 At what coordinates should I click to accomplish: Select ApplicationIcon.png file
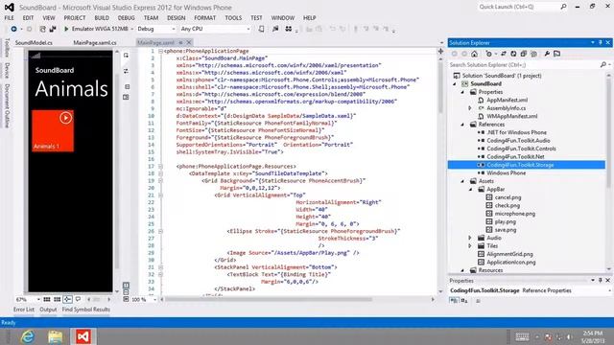tap(510, 262)
